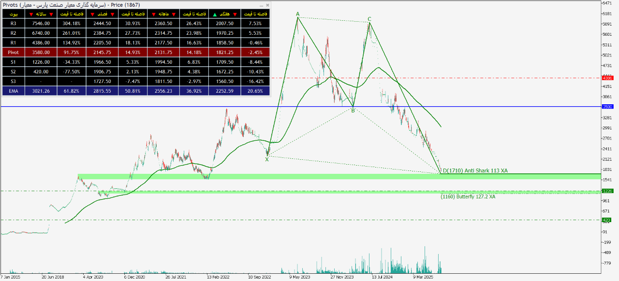Click the light green support zone band
This screenshot has height=281, width=619.
[290, 177]
